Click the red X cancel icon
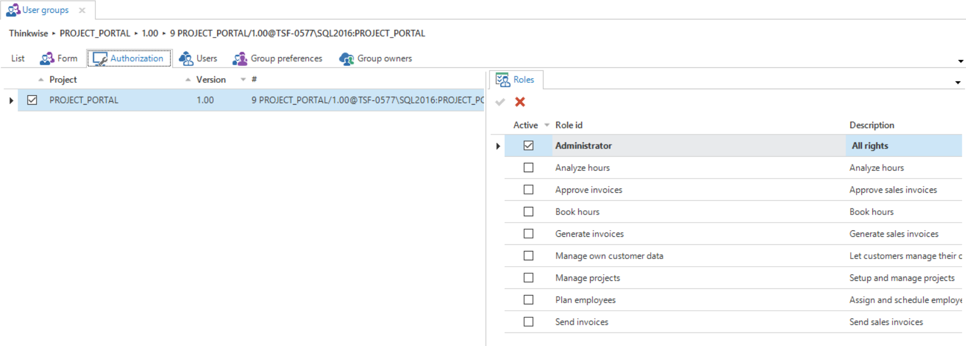This screenshot has height=346, width=966. point(519,102)
